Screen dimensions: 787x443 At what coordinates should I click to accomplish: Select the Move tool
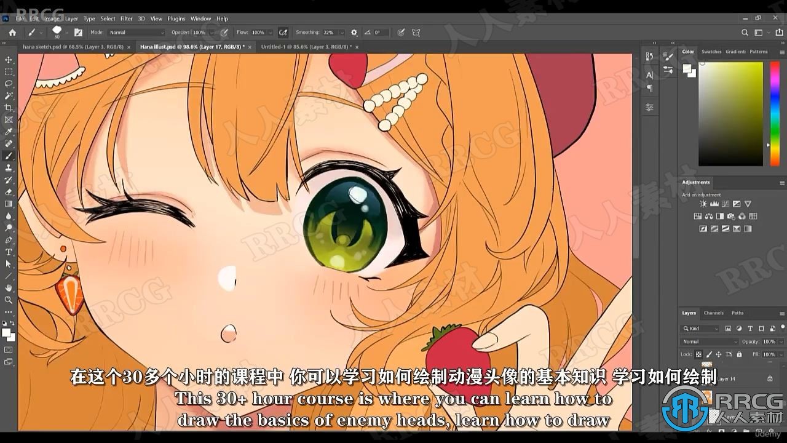tap(9, 60)
